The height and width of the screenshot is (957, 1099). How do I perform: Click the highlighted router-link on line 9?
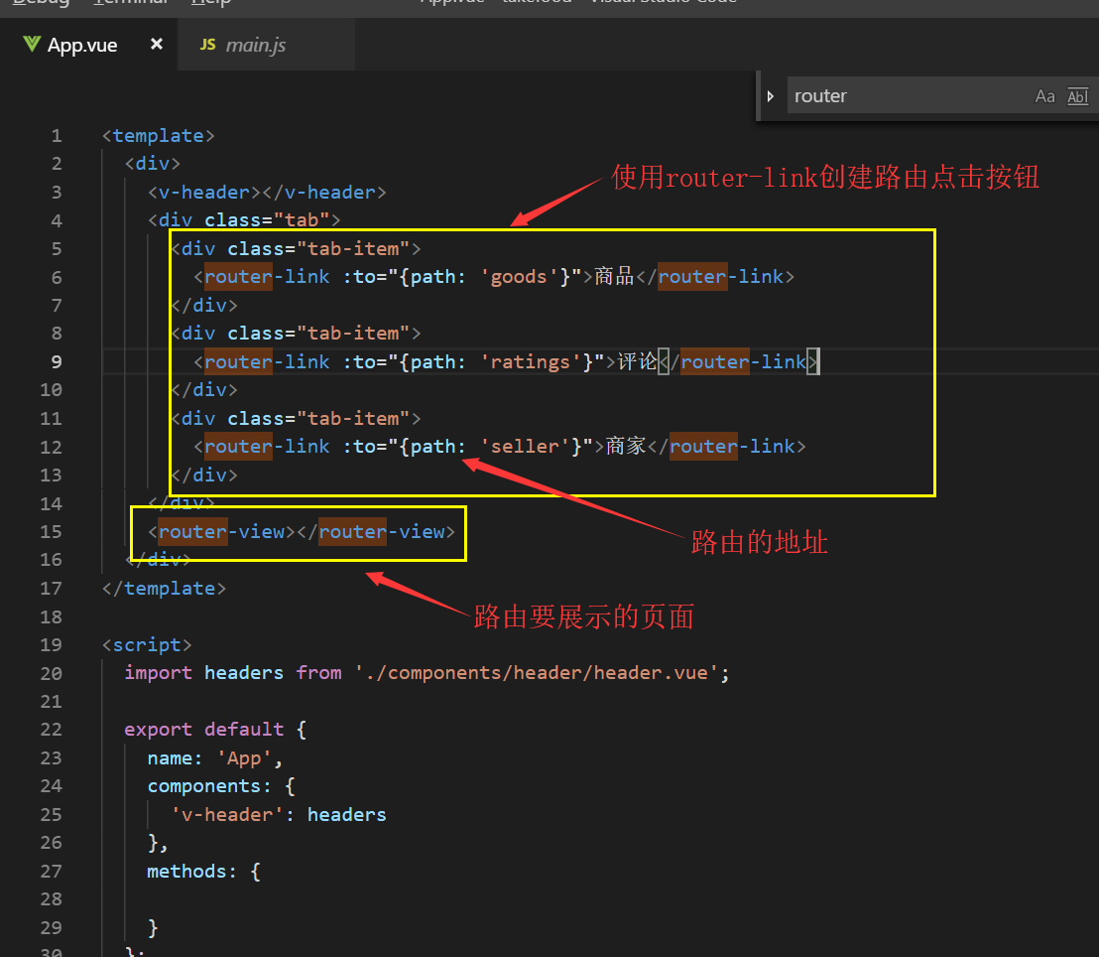pos(238,361)
